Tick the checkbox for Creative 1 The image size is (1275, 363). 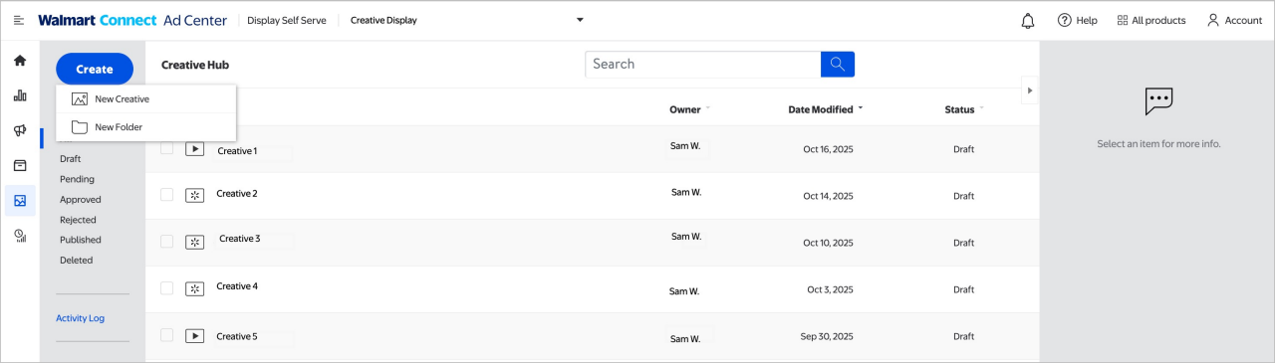click(x=167, y=148)
